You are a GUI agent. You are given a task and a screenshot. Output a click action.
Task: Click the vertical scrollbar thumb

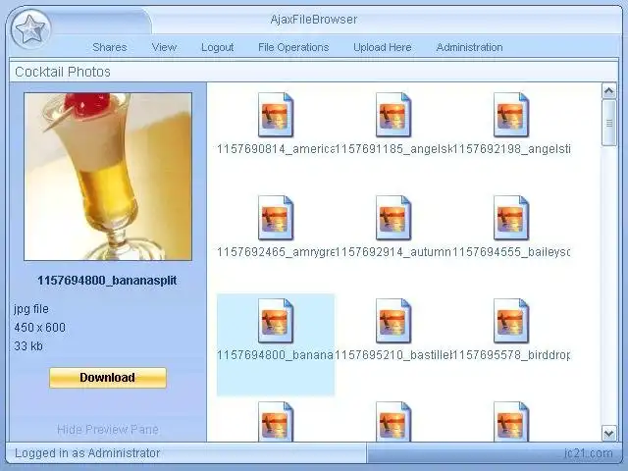click(608, 123)
